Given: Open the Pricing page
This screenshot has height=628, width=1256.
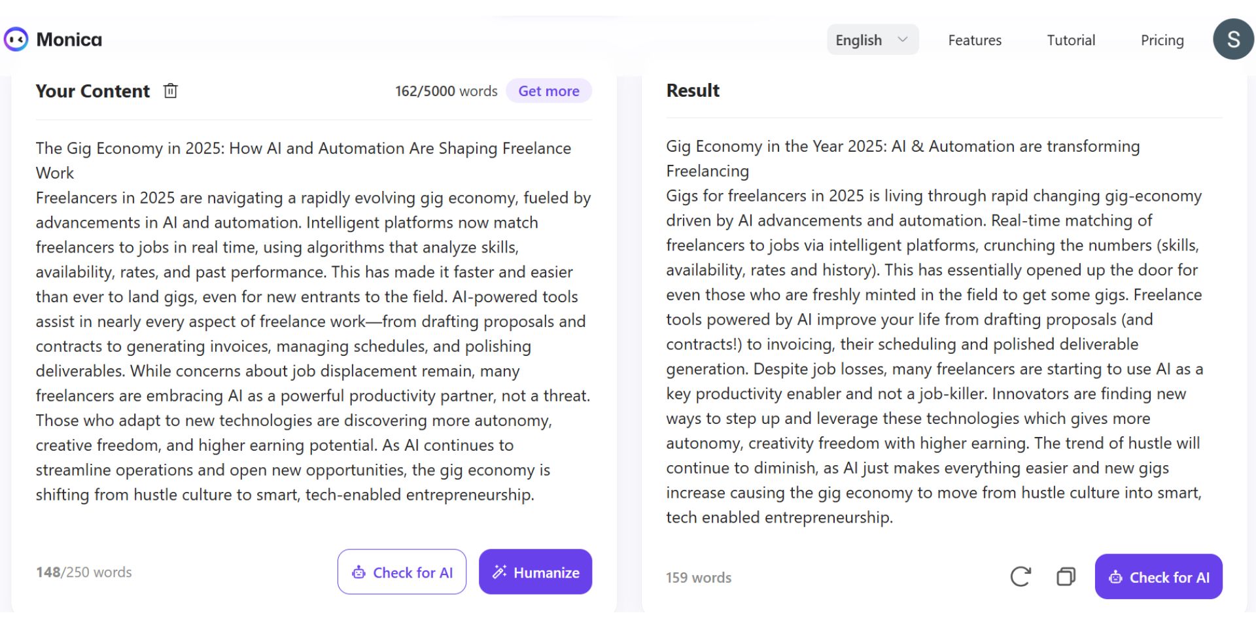Looking at the screenshot, I should tap(1162, 40).
